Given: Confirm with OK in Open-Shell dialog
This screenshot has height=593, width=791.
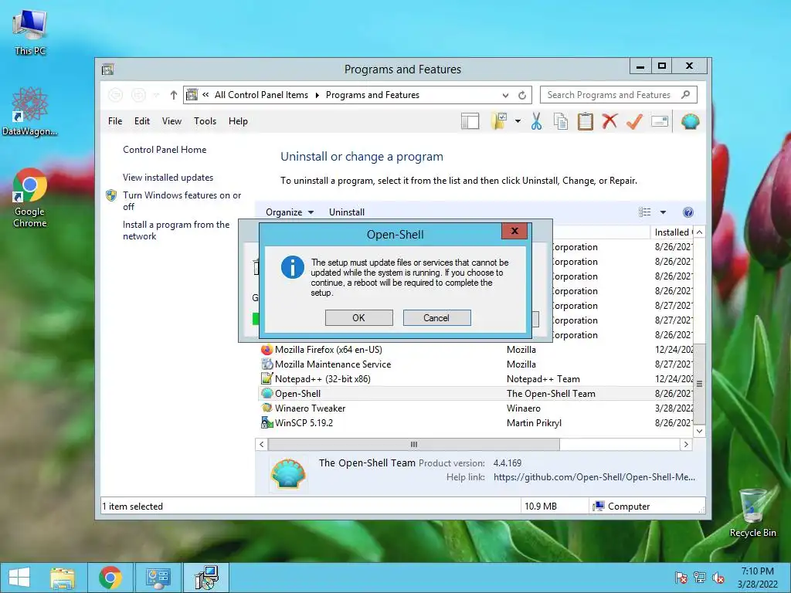Looking at the screenshot, I should (x=358, y=317).
